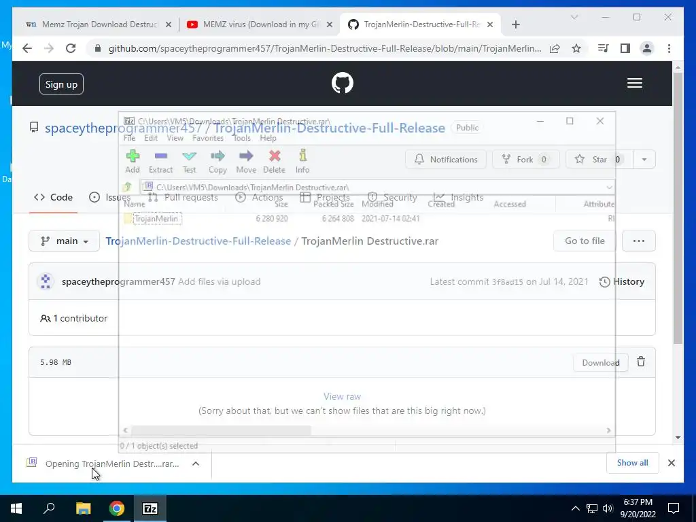696x522 pixels.
Task: Open the Favorites menu in 7-Zip
Action: click(x=208, y=138)
